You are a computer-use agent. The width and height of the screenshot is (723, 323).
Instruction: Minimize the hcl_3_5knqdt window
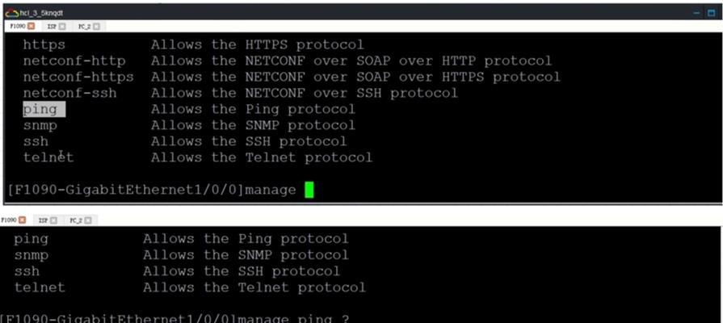click(x=698, y=13)
